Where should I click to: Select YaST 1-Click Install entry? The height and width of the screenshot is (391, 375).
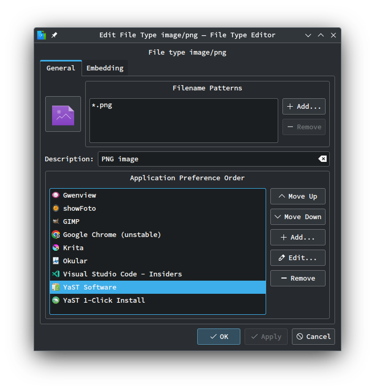(158, 300)
